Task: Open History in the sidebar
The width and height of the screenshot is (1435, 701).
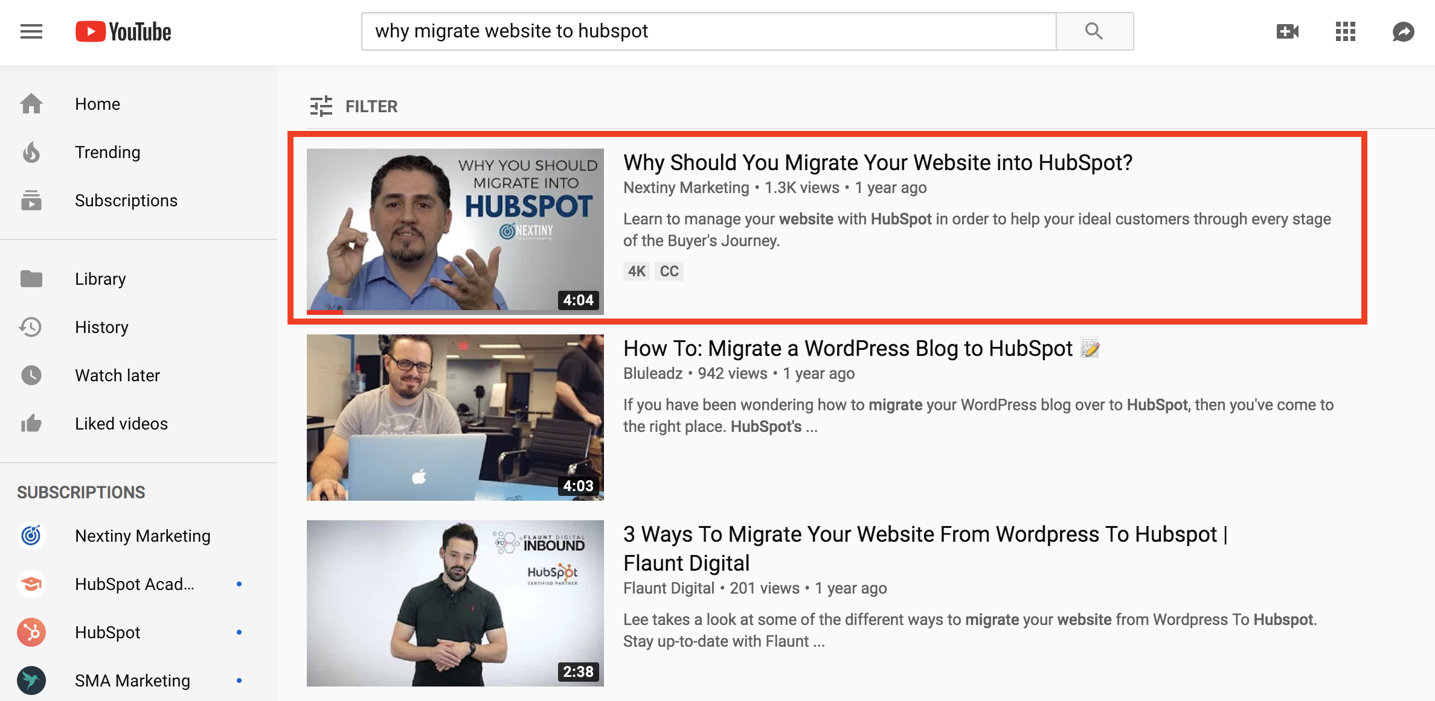Action: coord(139,327)
